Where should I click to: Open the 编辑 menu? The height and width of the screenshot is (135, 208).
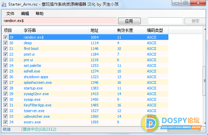coord(25,14)
